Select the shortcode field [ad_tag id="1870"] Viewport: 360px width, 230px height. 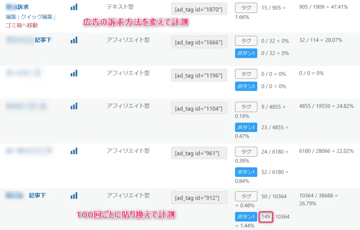(x=199, y=9)
